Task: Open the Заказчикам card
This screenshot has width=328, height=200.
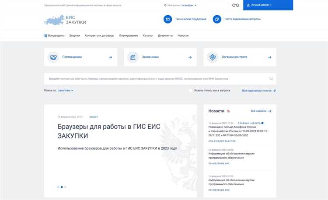Action: click(160, 57)
